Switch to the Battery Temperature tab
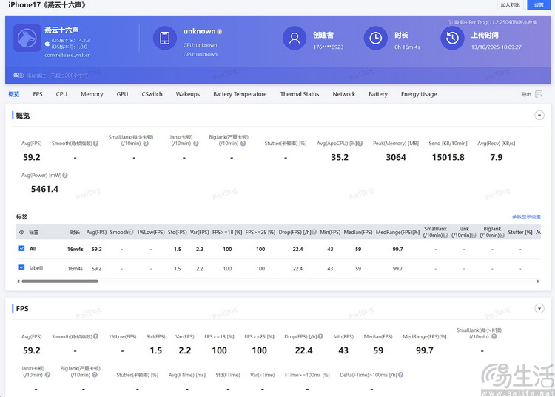Viewport: 555px width, 397px height. tap(240, 94)
